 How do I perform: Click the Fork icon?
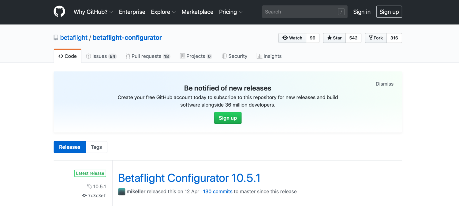(x=371, y=38)
